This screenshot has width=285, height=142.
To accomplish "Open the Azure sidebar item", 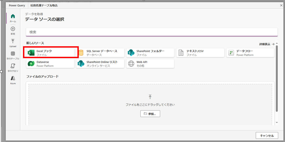I will coord(13,80).
